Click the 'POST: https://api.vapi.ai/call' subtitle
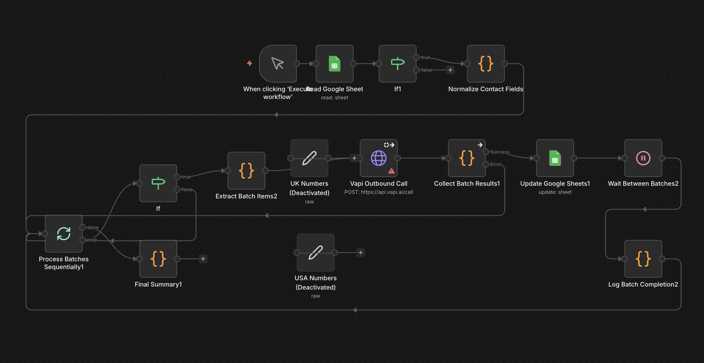This screenshot has height=363, width=704. pos(378,192)
